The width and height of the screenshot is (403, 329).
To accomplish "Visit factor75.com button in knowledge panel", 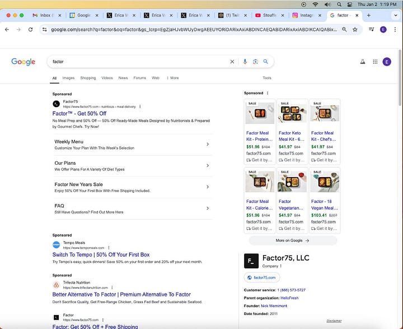I will point(261,277).
